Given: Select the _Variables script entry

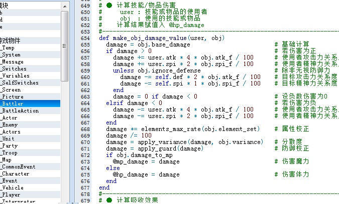Looking at the screenshot, I should 30,75.
